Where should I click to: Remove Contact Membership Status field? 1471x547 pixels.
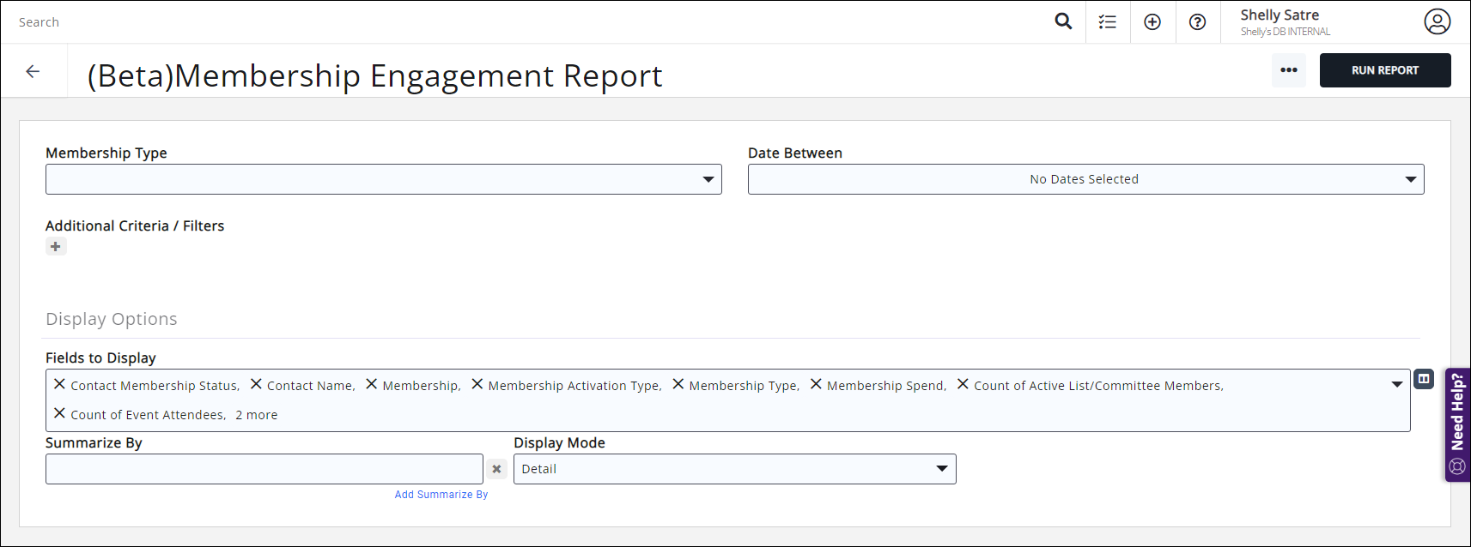pos(59,384)
